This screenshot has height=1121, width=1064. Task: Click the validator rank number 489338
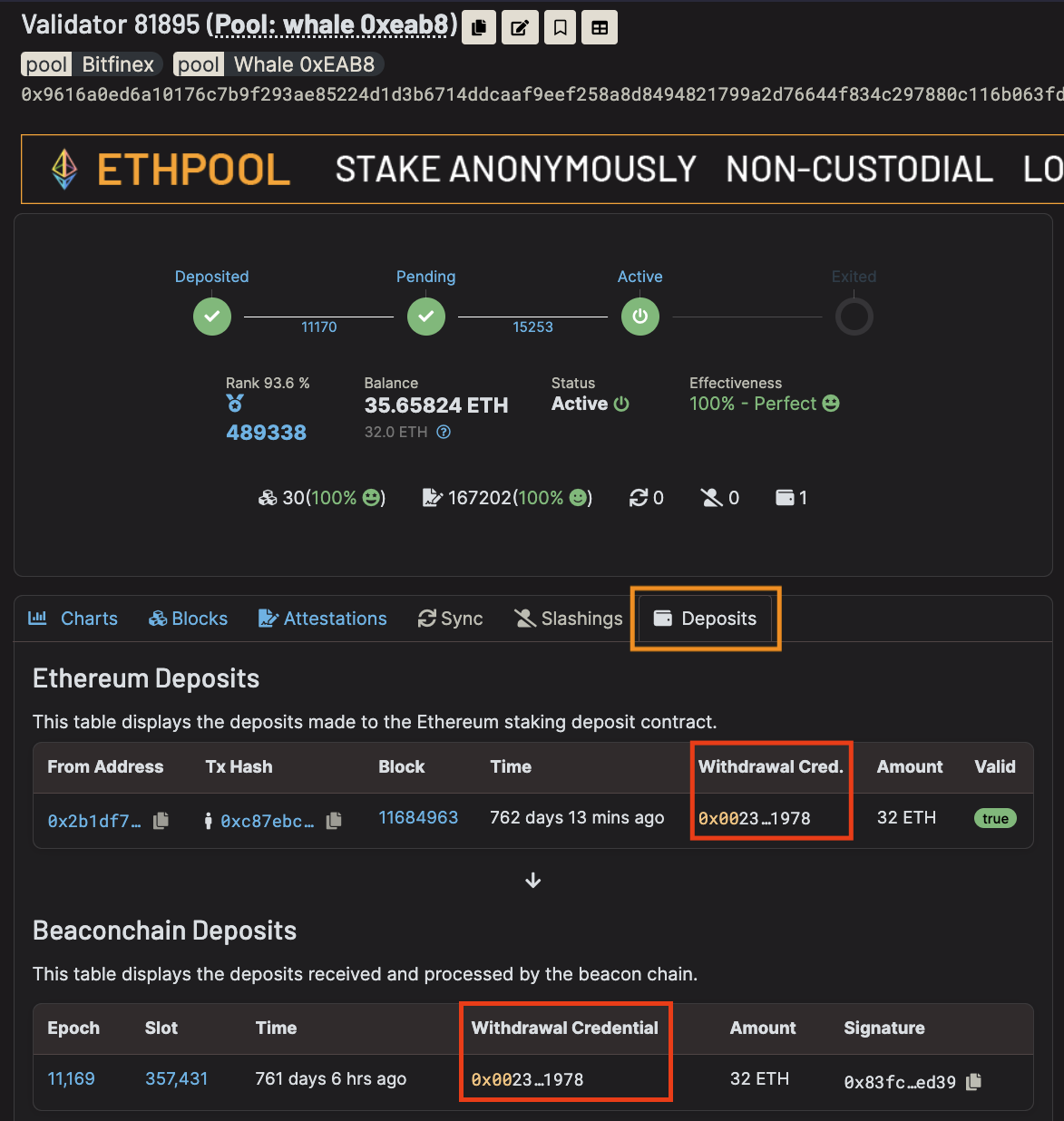pos(266,433)
